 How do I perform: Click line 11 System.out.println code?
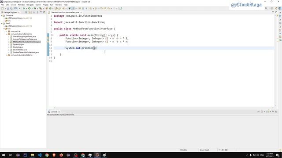(x=81, y=48)
